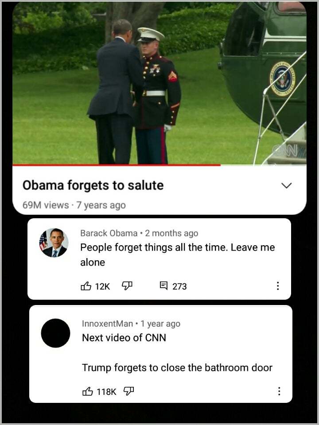Dislike Barack Obama's comment
The width and height of the screenshot is (319, 425).
coord(127,286)
